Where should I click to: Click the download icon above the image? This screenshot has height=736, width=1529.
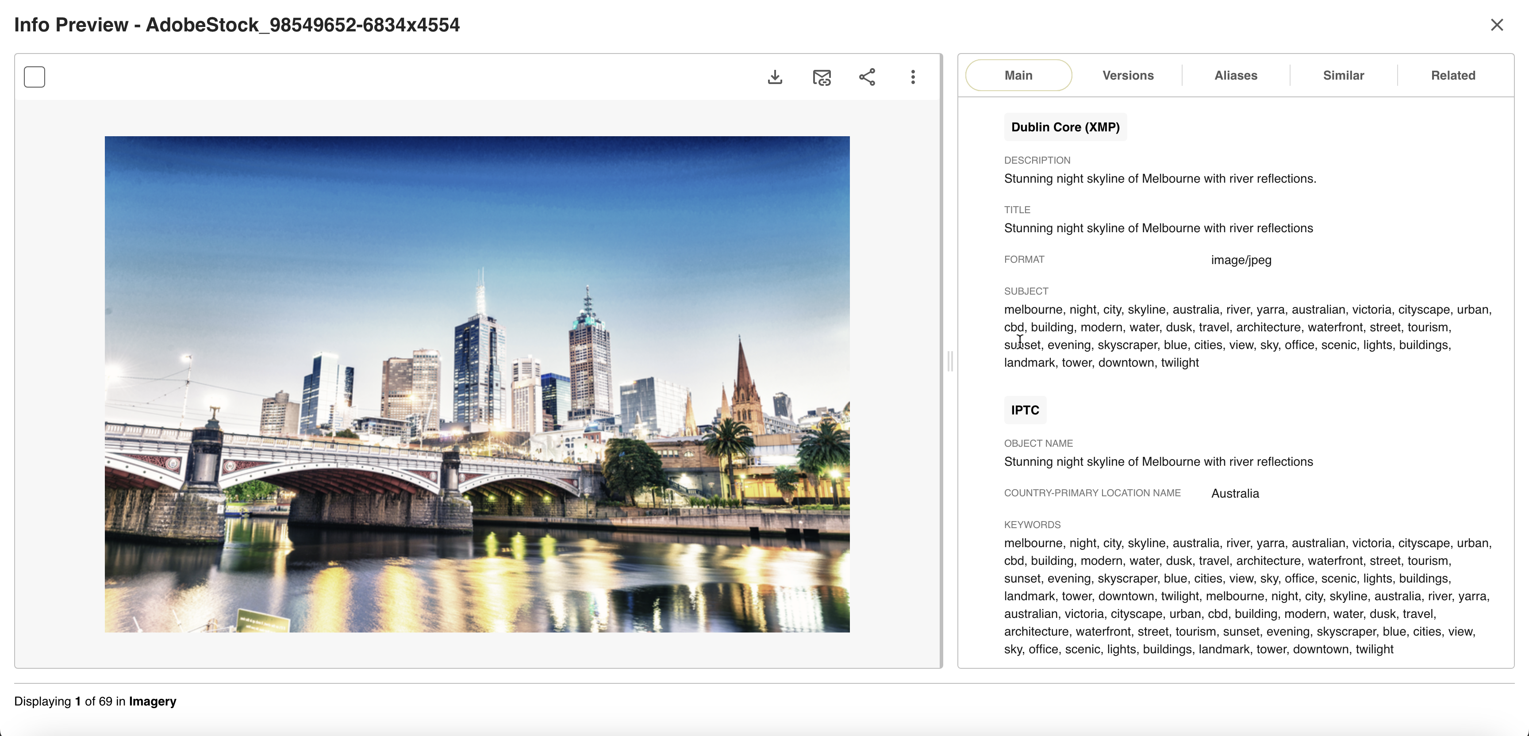pos(775,77)
